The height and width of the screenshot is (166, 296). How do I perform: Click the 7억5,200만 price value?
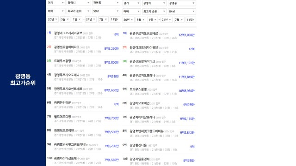pos(111,146)
